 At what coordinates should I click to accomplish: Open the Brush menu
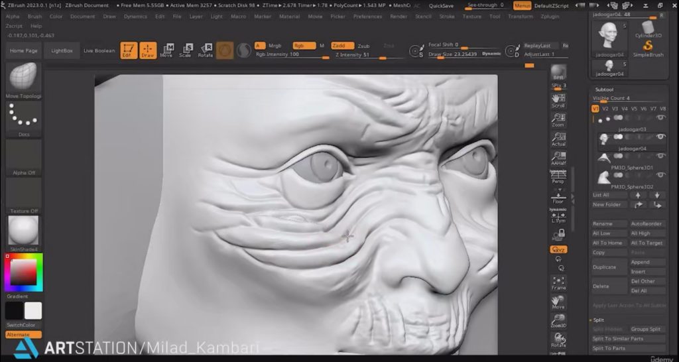point(34,17)
